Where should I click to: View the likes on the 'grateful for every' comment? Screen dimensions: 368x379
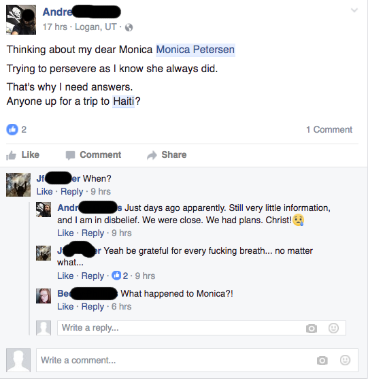point(120,276)
